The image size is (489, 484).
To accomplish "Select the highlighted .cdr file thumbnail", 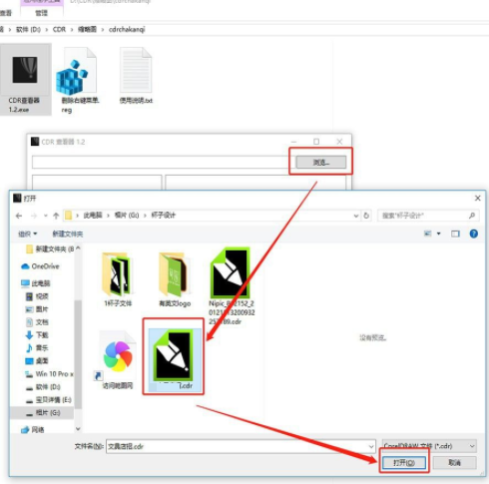I will click(174, 356).
